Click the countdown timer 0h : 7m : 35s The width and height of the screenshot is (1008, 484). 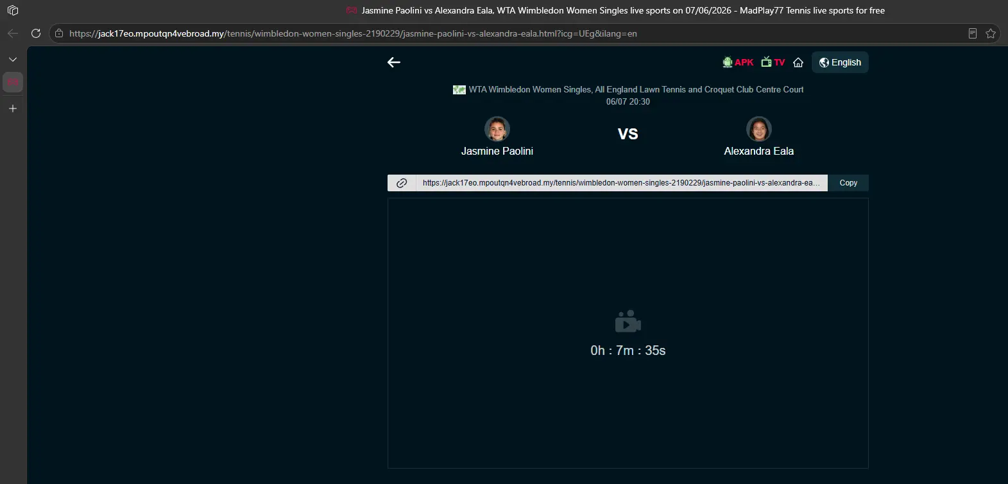click(x=628, y=350)
